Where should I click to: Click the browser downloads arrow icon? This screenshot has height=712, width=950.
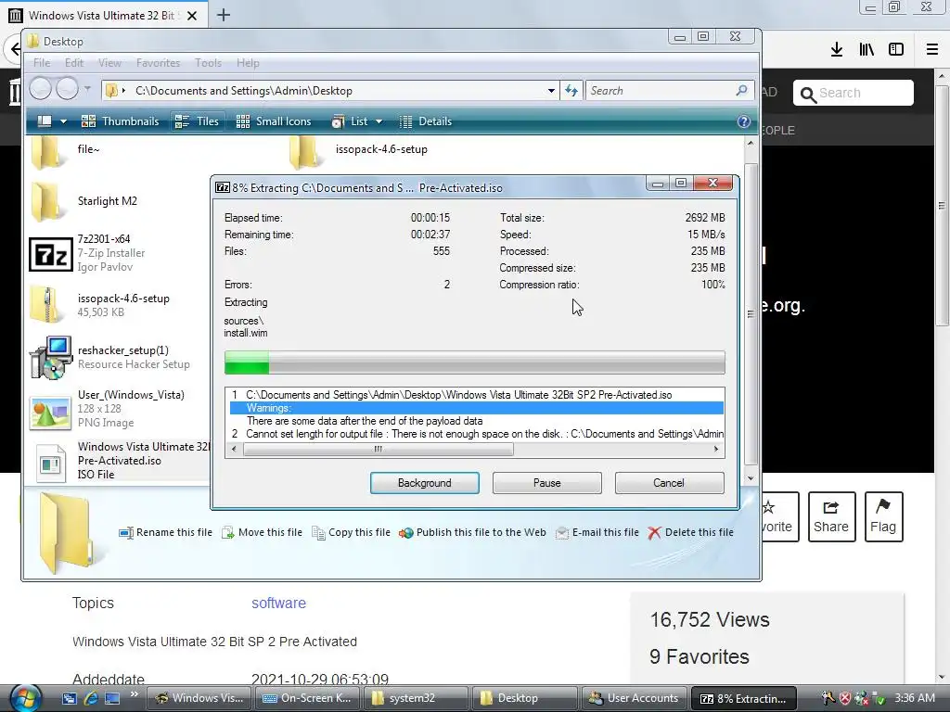(837, 49)
